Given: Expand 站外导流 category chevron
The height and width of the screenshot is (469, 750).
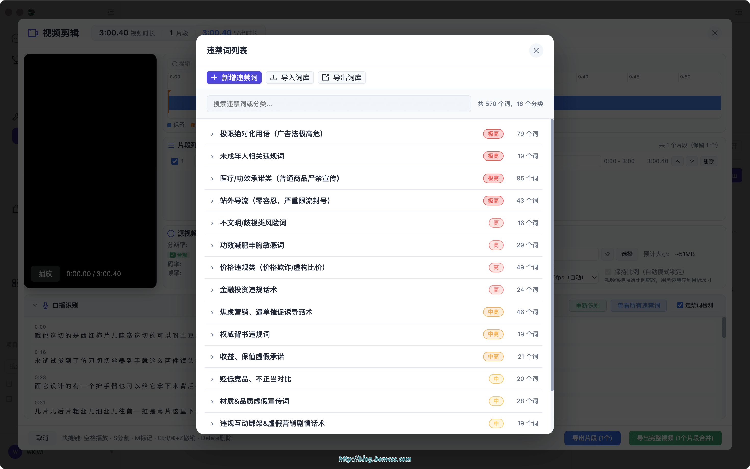Looking at the screenshot, I should 212,201.
